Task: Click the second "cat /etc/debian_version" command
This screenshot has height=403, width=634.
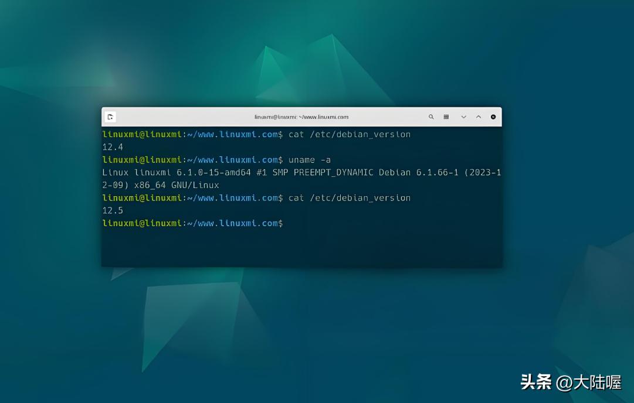Action: pyautogui.click(x=350, y=198)
